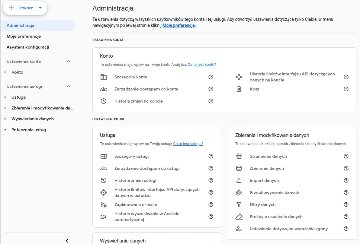Screen dimensions: 360x244
Task: Open help for Zarządzanie dostępem do konta
Action: (x=211, y=89)
